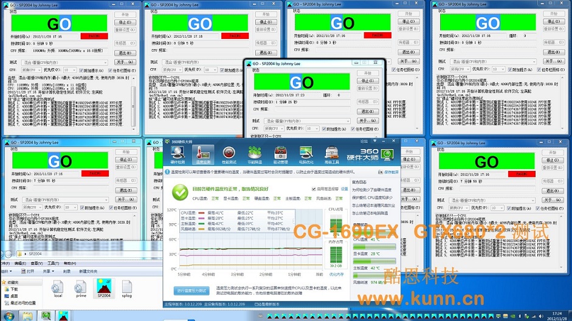
Task: Toggle 任务栏图标(T) in the 17:23 SP2004 window
Action: [353, 129]
